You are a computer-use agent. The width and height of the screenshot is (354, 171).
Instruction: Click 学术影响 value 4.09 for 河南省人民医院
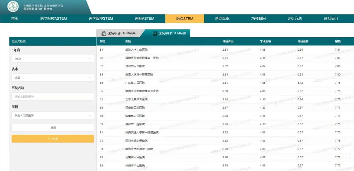263,157
